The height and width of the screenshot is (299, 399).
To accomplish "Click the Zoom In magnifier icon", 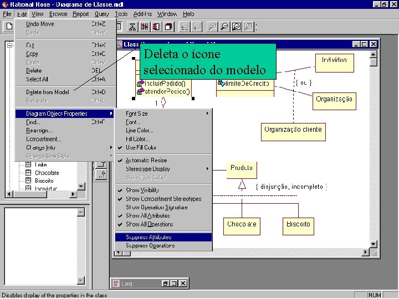I will [x=212, y=27].
